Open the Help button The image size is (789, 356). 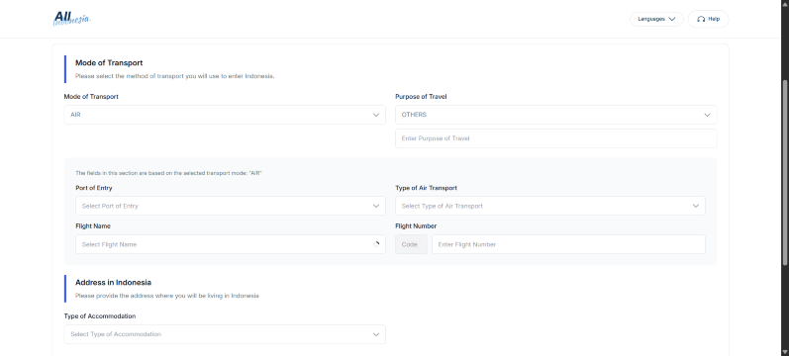[x=708, y=19]
